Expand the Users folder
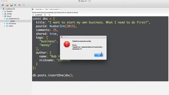169x95 pixels. [x=5, y=26]
